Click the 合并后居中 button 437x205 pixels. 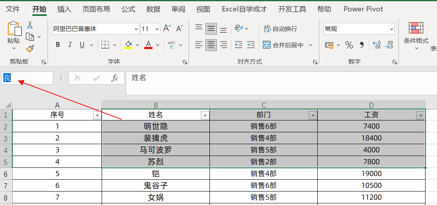tap(283, 45)
